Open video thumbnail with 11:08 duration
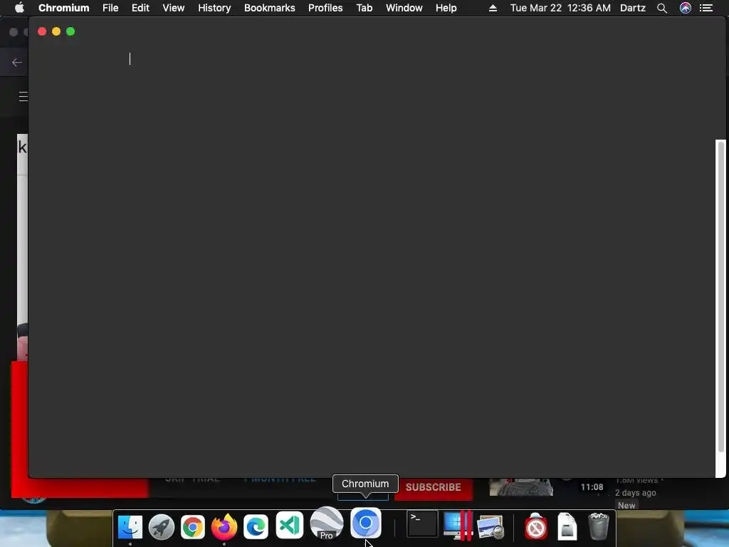The width and height of the screenshot is (729, 547). [x=521, y=487]
